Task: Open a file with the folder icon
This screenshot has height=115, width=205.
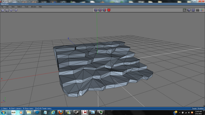Action: 3,10
